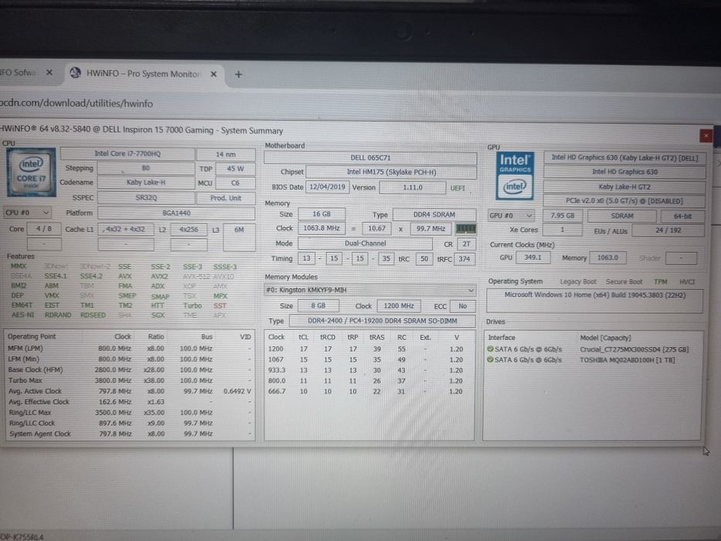Click the ECC No field
Viewport: 721px width, 541px height.
[463, 306]
